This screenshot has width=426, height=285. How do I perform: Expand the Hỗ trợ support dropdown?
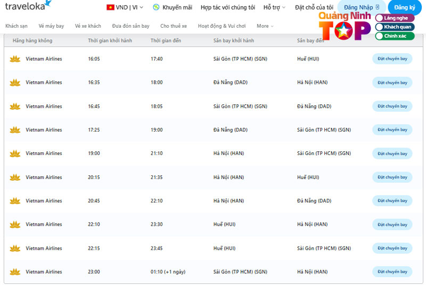click(x=274, y=7)
